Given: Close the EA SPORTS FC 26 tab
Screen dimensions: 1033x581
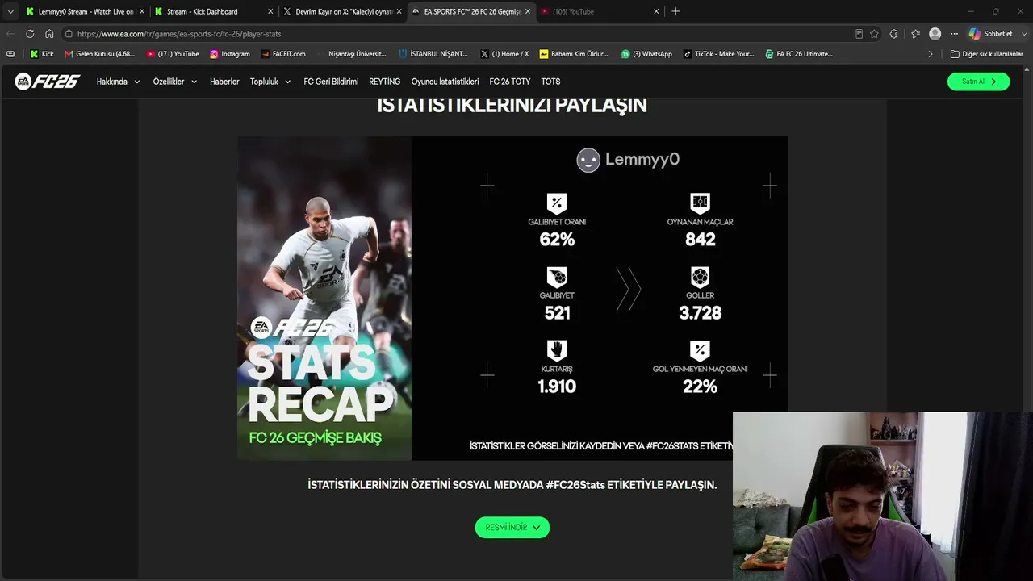Looking at the screenshot, I should 527,11.
